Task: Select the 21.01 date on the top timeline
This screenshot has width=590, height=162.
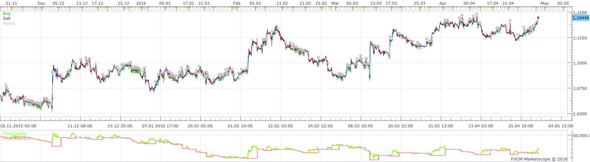Action: 204,3
